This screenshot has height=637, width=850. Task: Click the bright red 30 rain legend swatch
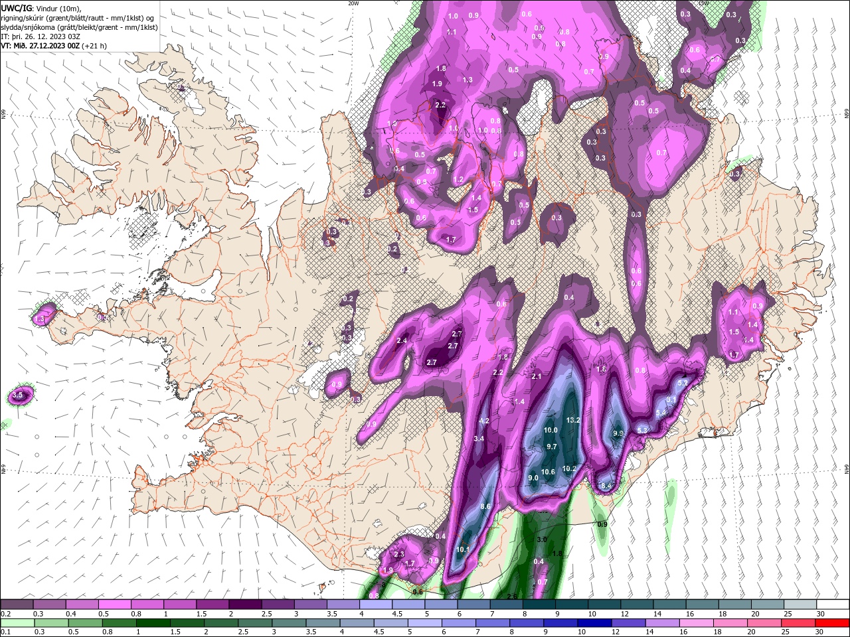pyautogui.click(x=833, y=623)
